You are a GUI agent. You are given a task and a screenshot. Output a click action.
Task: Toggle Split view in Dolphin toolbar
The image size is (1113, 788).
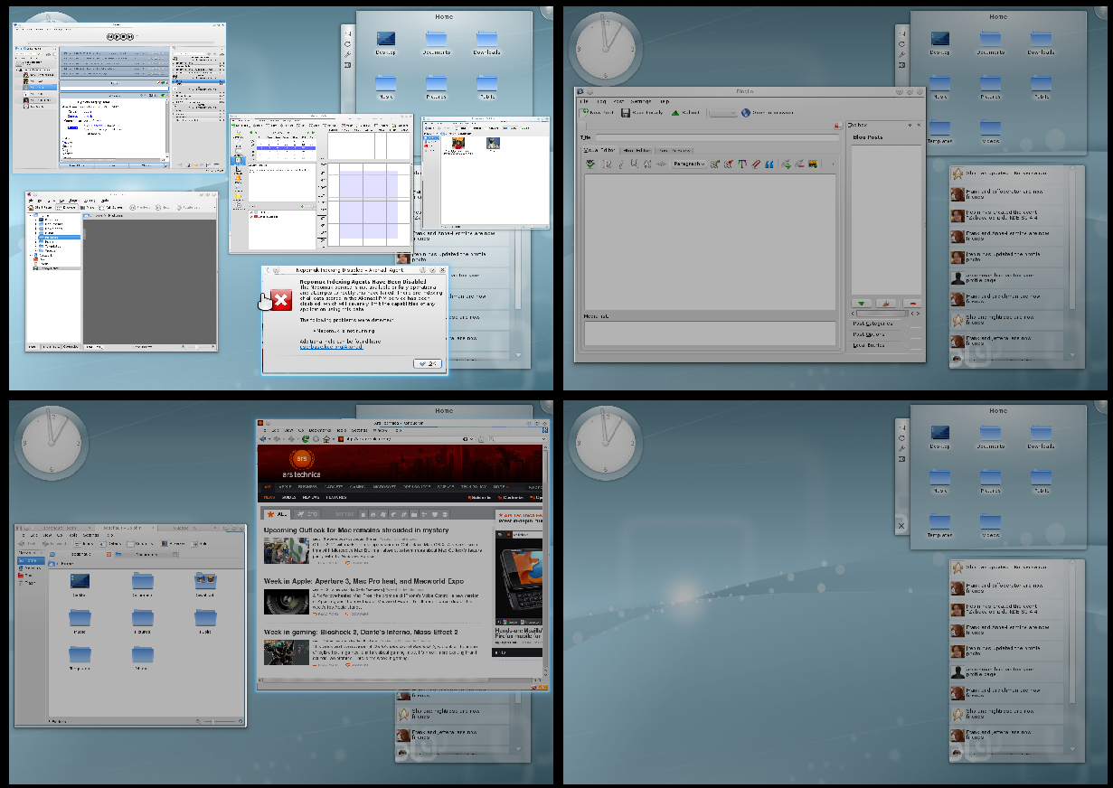pos(199,544)
